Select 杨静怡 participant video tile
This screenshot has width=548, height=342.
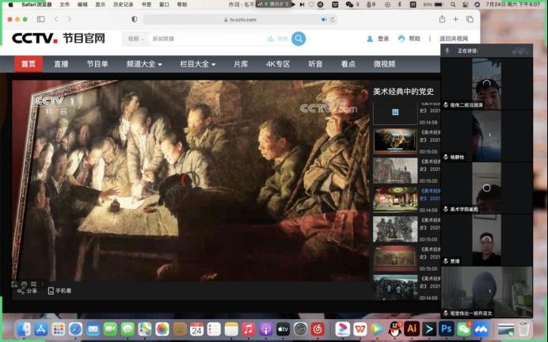tap(486, 136)
